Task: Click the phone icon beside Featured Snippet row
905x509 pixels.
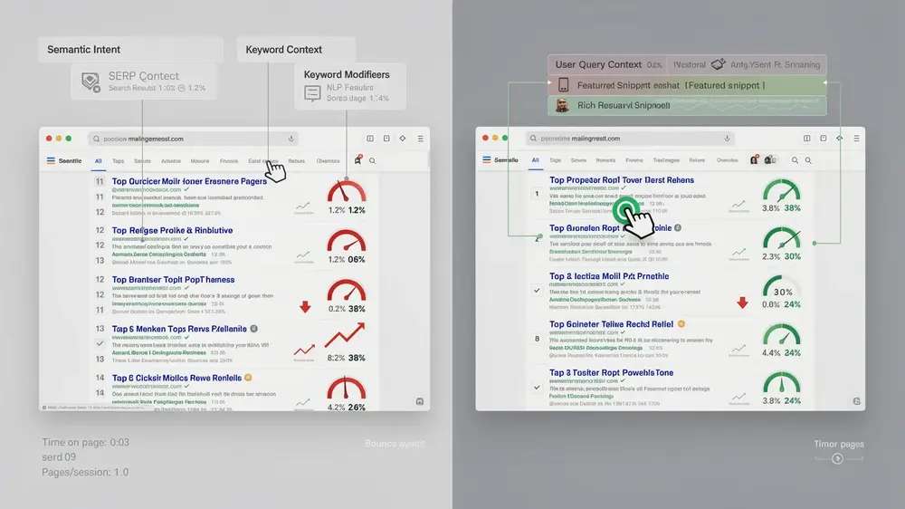Action: point(563,85)
